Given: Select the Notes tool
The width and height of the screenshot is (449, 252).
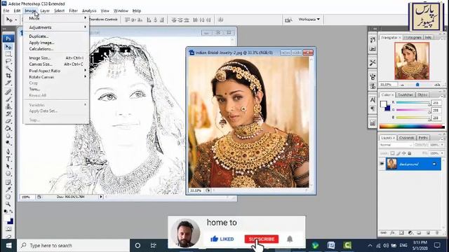Looking at the screenshot, I should click(8, 182).
